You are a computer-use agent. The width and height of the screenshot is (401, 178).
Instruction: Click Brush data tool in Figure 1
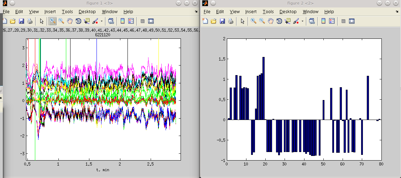[95, 21]
